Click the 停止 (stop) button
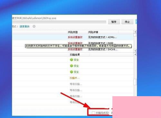Screen dimensions: 161x118 [x=127, y=22]
